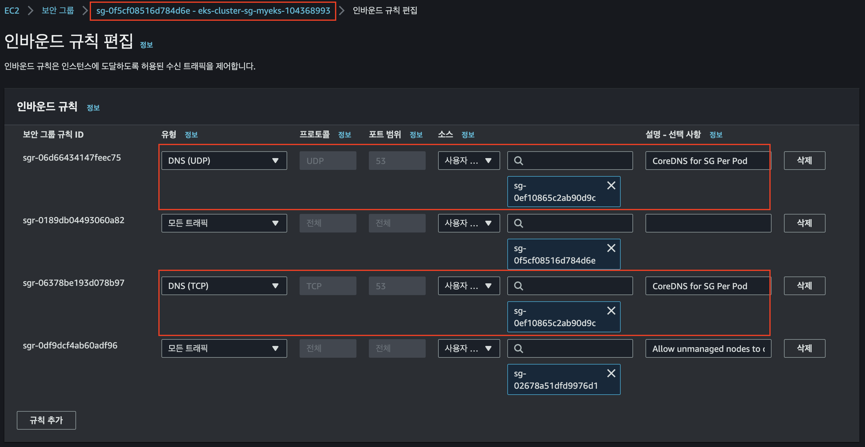
Task: Remove sg-0ef10865c2ab90d9c tag in DNS (TCP) rule
Action: click(x=611, y=311)
